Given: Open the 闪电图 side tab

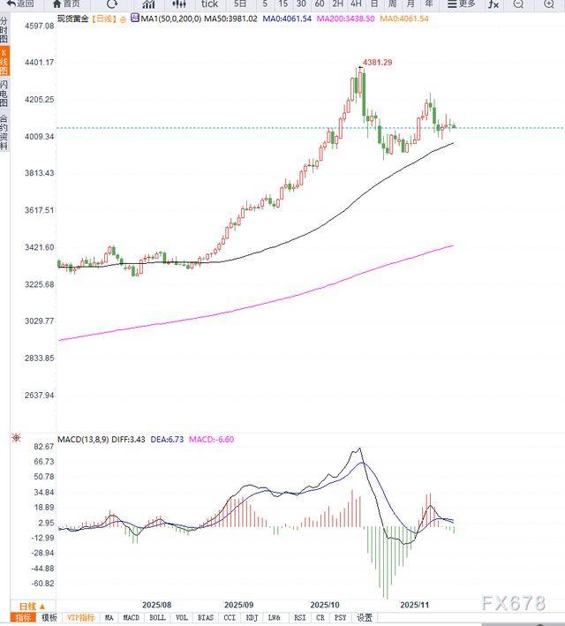Looking at the screenshot, I should [x=4, y=94].
